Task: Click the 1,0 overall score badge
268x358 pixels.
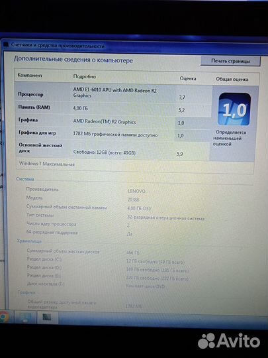Action: click(x=234, y=109)
